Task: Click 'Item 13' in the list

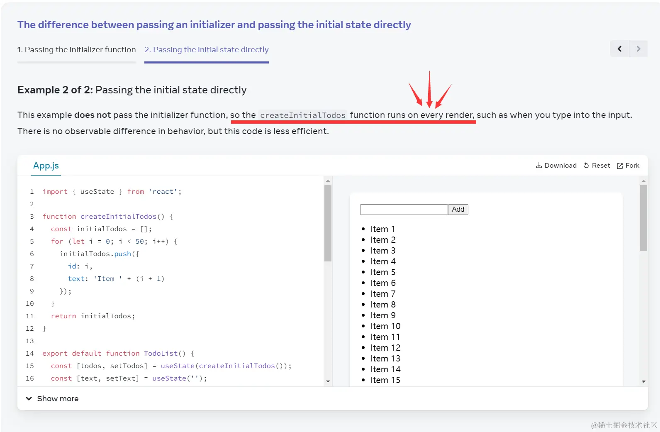Action: [x=385, y=359]
